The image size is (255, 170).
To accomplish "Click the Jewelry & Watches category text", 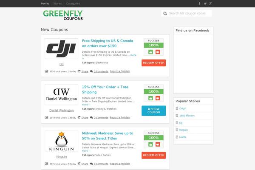I will 106,109.
